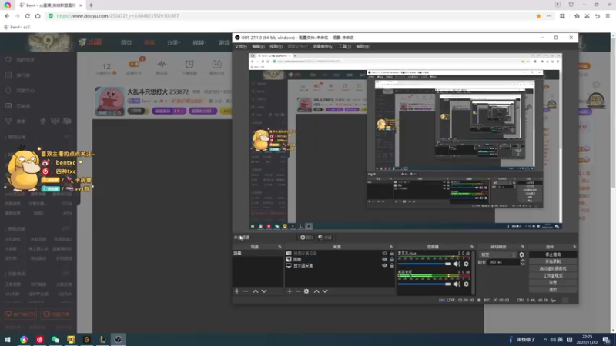Click the source filters button above Scenes

pyautogui.click(x=325, y=238)
